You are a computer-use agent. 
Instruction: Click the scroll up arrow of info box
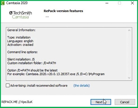coord(129,30)
